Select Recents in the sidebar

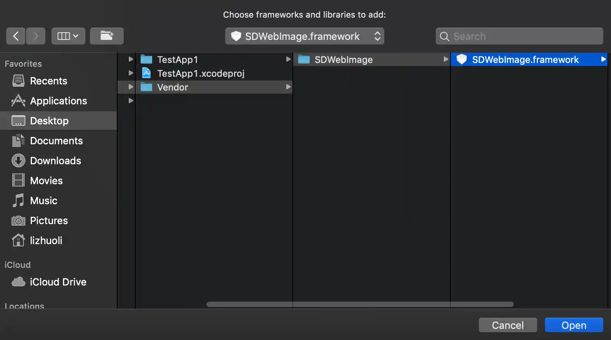click(x=58, y=81)
